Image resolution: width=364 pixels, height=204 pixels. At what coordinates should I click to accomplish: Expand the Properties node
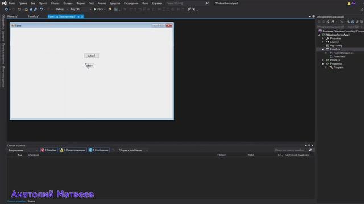[322, 39]
